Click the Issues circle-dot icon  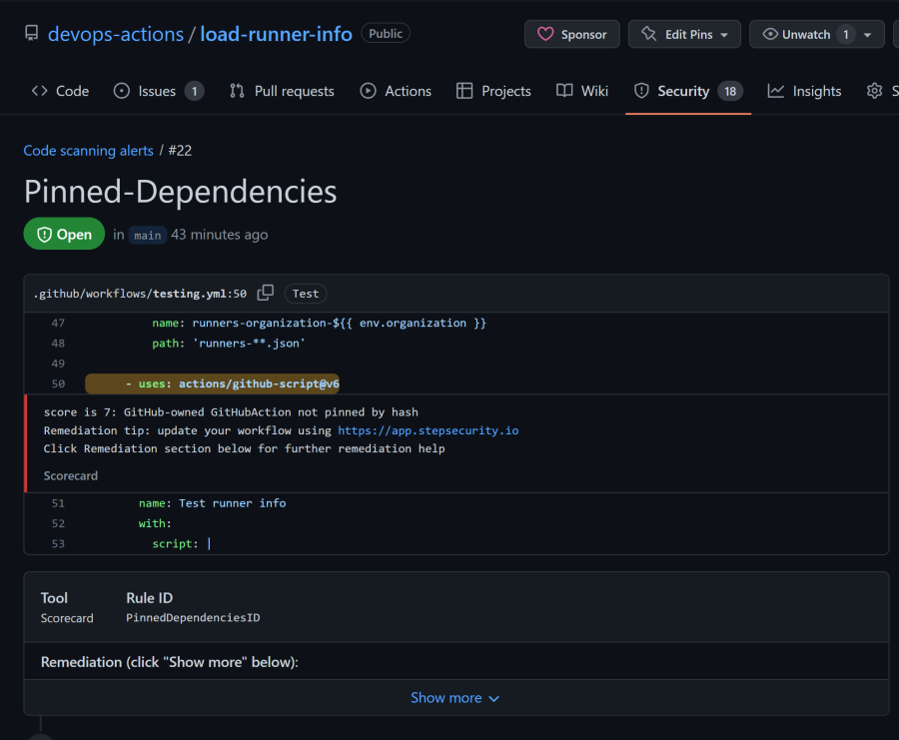(x=122, y=91)
